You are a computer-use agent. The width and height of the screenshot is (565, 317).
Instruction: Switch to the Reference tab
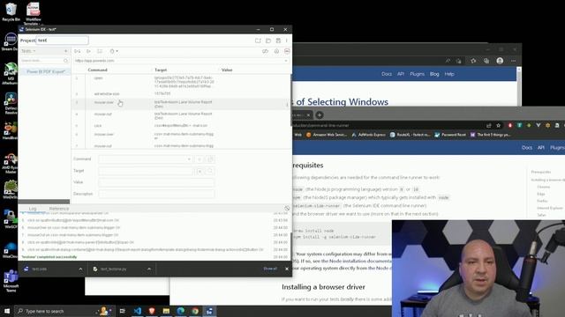59,209
